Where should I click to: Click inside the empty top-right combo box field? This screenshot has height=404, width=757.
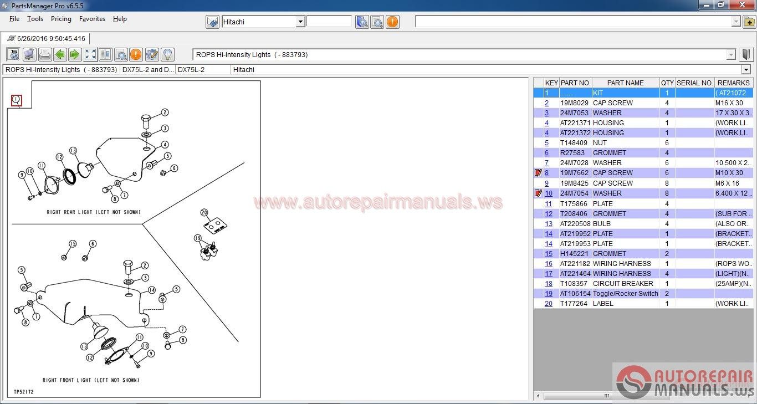[574, 22]
